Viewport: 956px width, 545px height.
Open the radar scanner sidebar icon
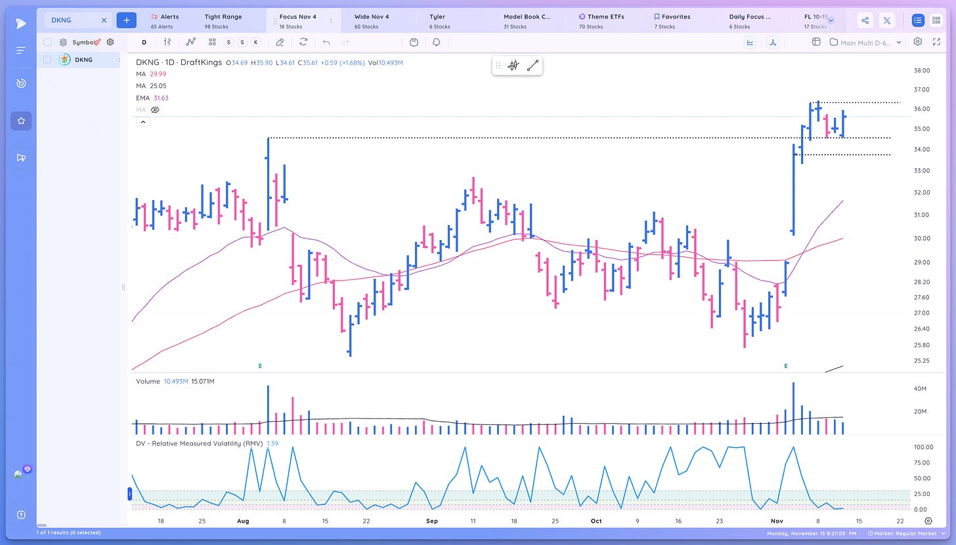pos(21,83)
